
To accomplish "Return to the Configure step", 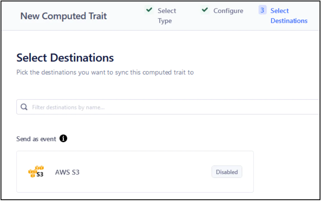I will click(228, 11).
